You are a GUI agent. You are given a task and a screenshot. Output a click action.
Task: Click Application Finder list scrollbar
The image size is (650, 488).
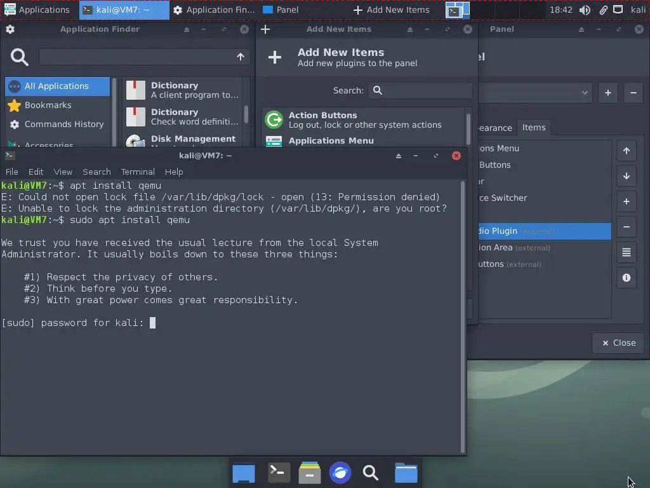[x=246, y=114]
